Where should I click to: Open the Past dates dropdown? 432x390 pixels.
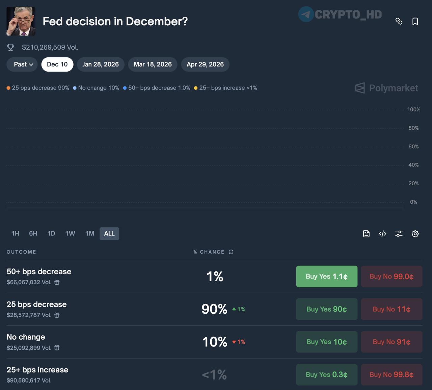click(x=22, y=64)
